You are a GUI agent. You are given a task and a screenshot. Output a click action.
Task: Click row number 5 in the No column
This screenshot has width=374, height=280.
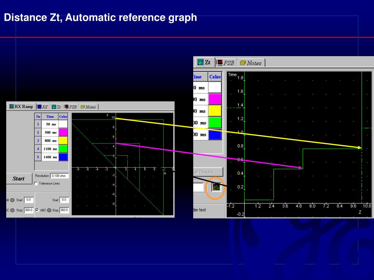click(38, 157)
